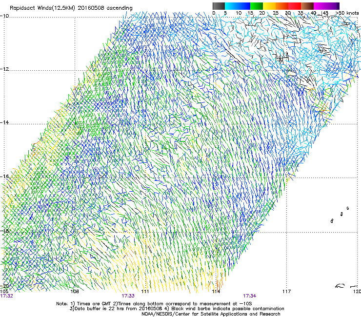This screenshot has height=317, width=361.
Task: Click the cyan 5-10 knots legend segment
Action: point(231,6)
